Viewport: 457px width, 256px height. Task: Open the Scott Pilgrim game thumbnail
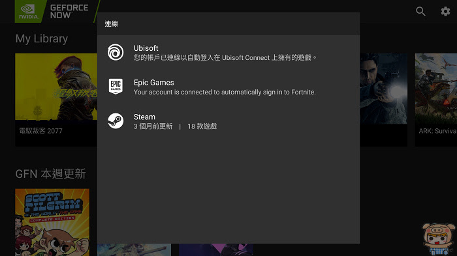click(x=52, y=222)
